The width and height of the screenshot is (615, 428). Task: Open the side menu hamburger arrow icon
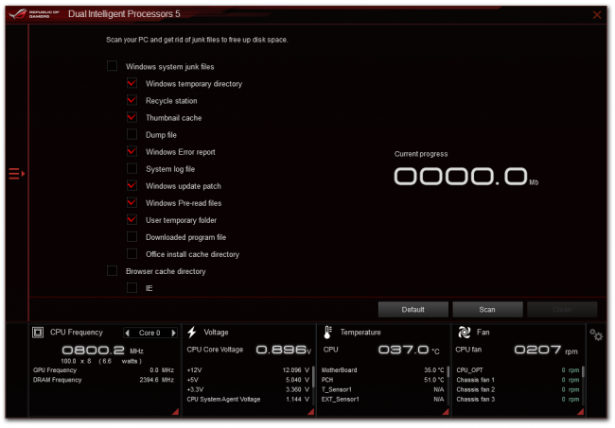[17, 174]
